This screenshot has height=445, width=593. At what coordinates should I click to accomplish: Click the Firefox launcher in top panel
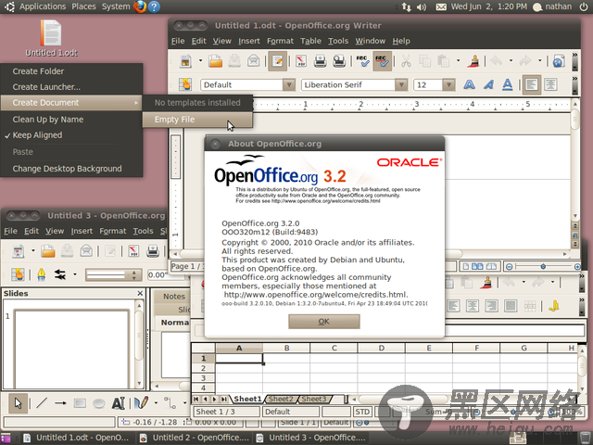click(x=140, y=6)
